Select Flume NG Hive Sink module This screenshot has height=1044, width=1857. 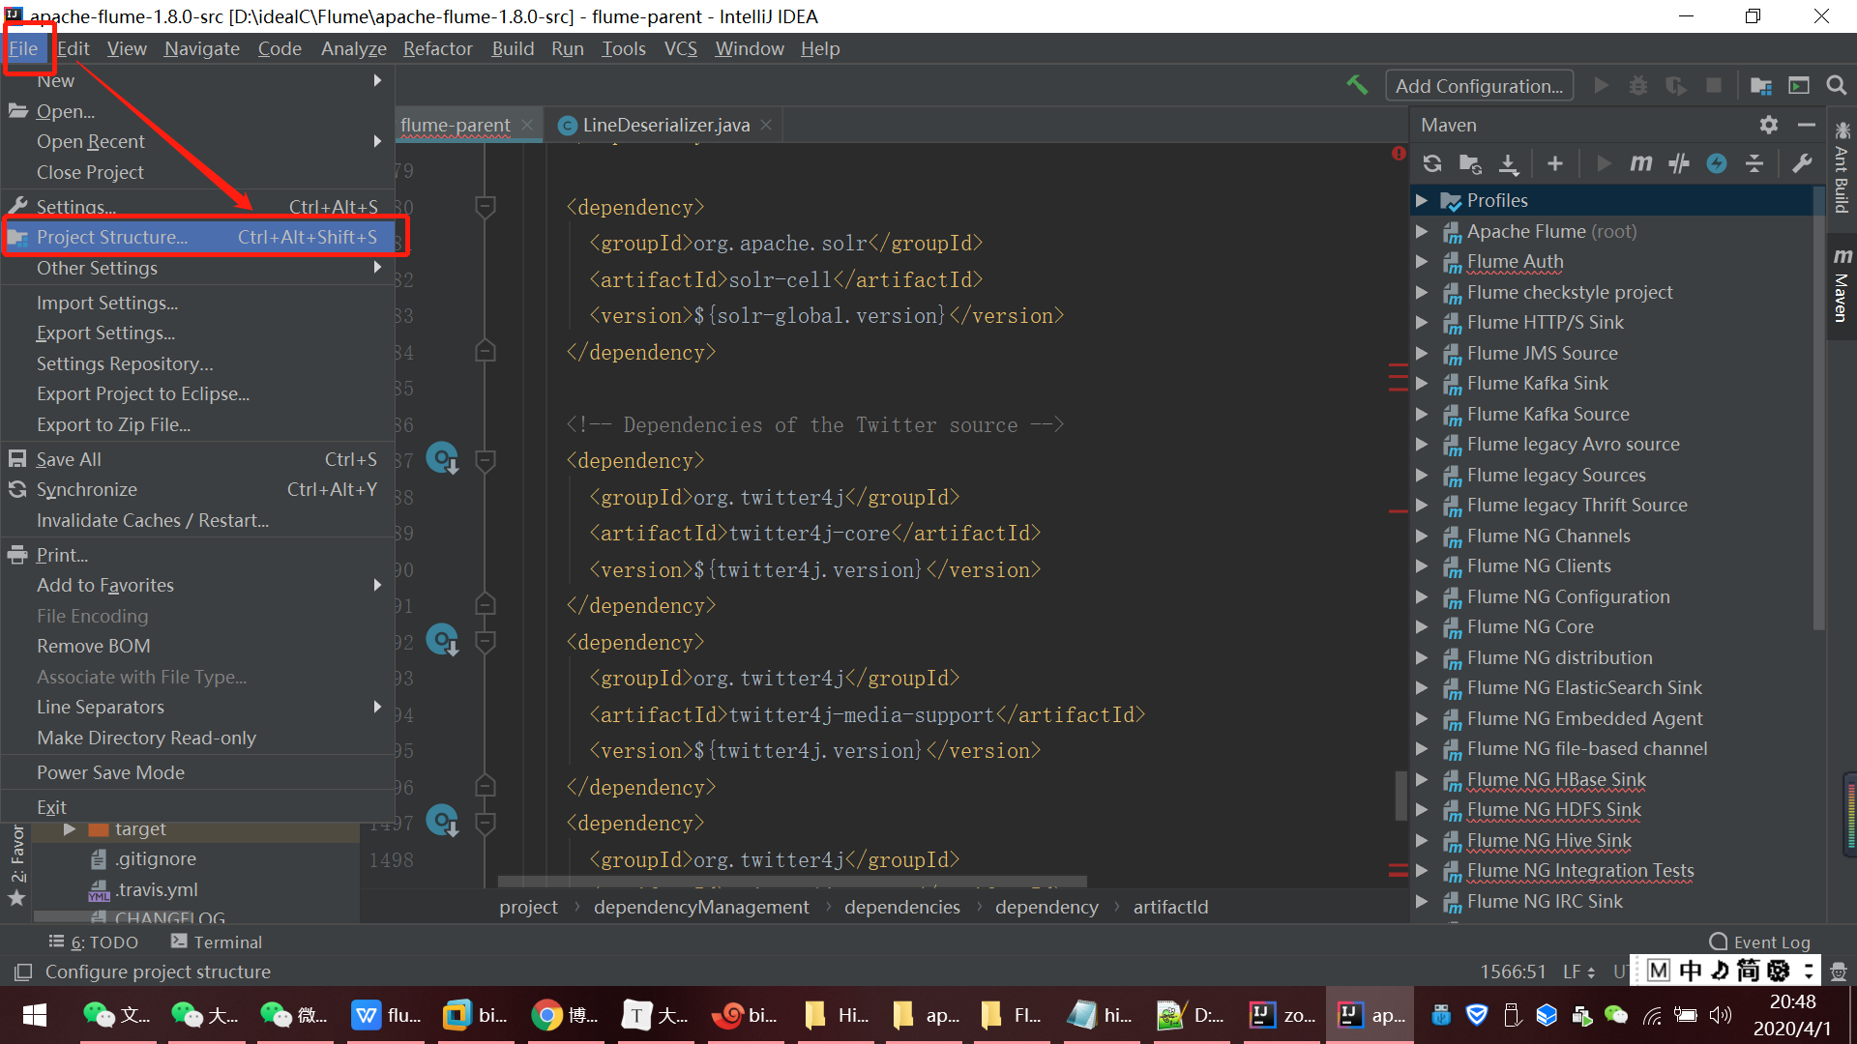coord(1548,840)
